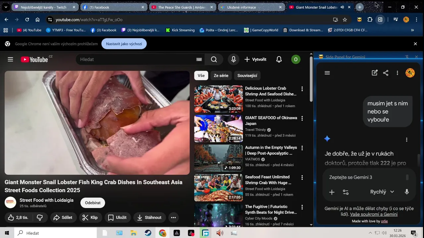Reload the page
The image size is (424, 238).
[27, 20]
